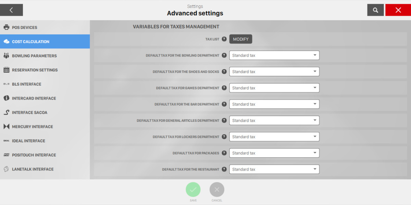The image size is (411, 205).
Task: Expand default tax for packages dropdown
Action: tap(274, 153)
